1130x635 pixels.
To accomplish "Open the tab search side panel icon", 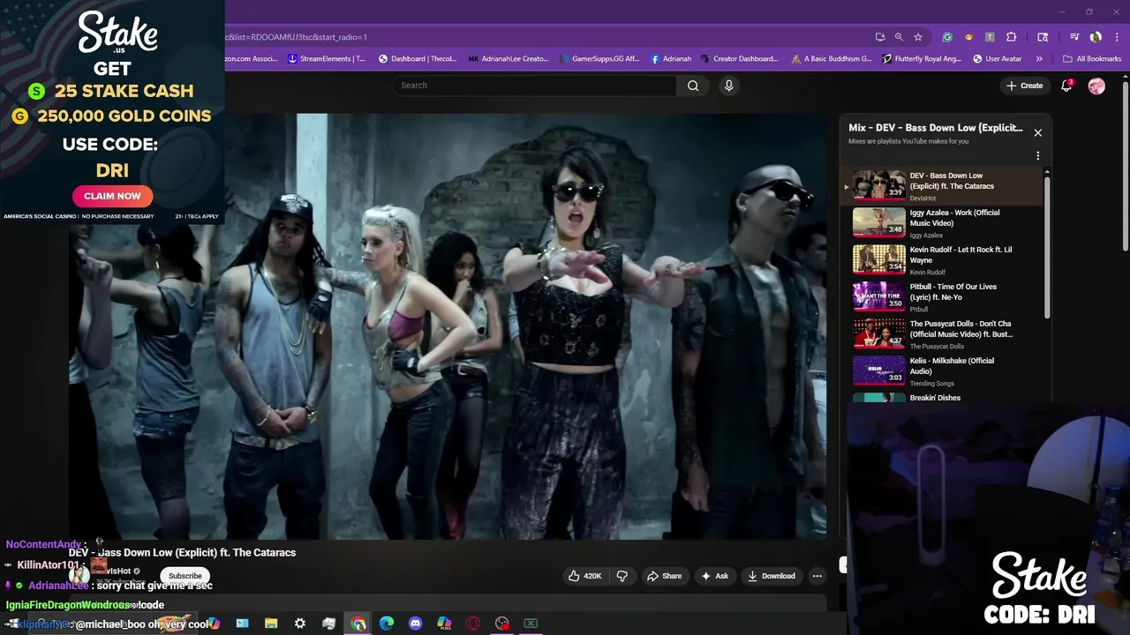I will 1043,37.
